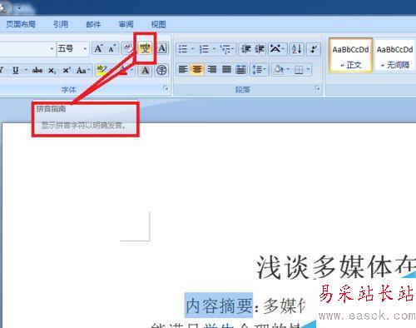Align text to the left

183,69
